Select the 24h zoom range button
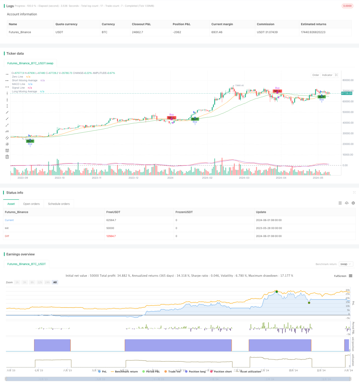 (x=47, y=282)
